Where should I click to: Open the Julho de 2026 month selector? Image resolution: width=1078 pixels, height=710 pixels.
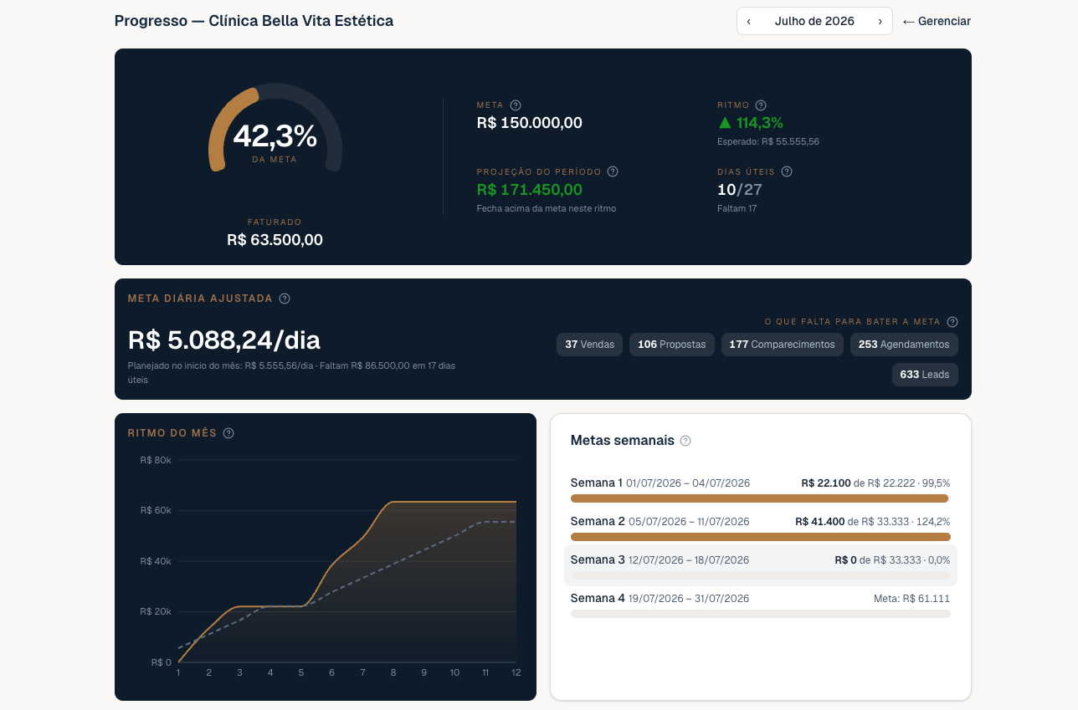[x=814, y=21]
